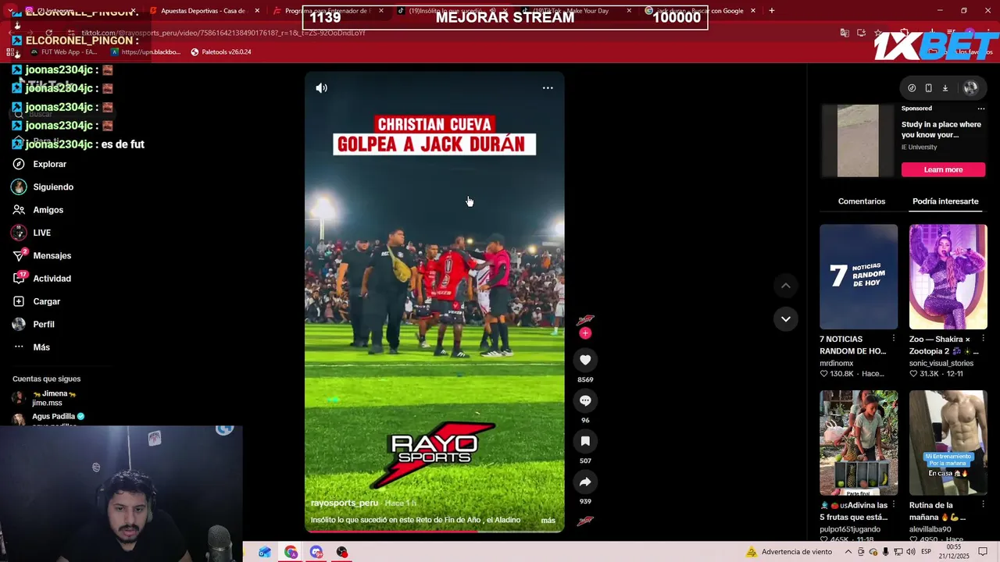
Task: Close the Apuestas Deportivas browser tab
Action: [x=257, y=11]
